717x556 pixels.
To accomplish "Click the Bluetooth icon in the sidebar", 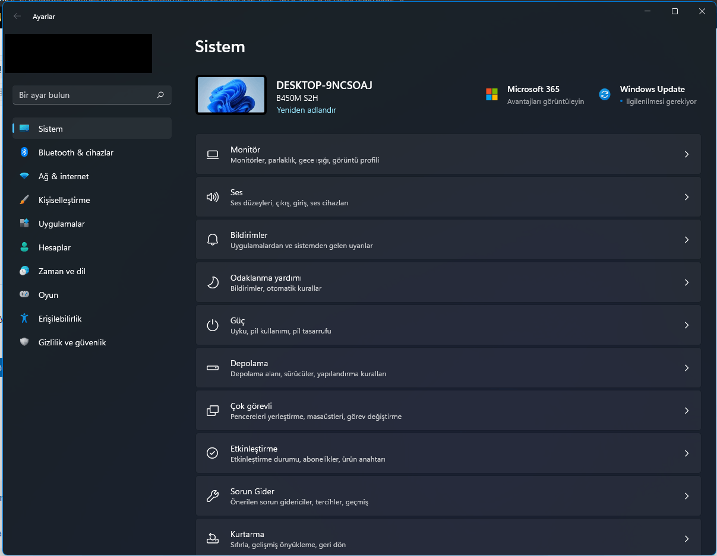I will pyautogui.click(x=24, y=152).
